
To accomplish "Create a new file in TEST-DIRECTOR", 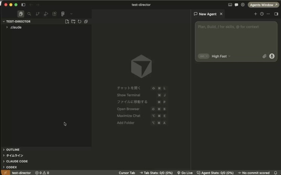I will 67,21.
